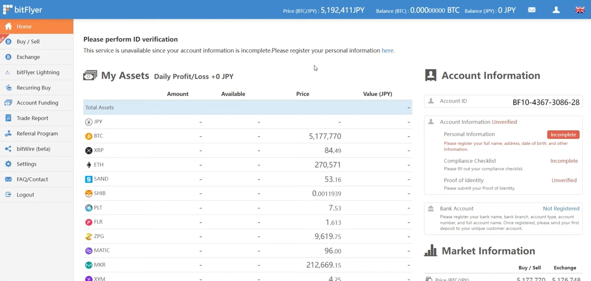Click the ZPG coin icon
Screen dimensions: 591x281
point(88,236)
